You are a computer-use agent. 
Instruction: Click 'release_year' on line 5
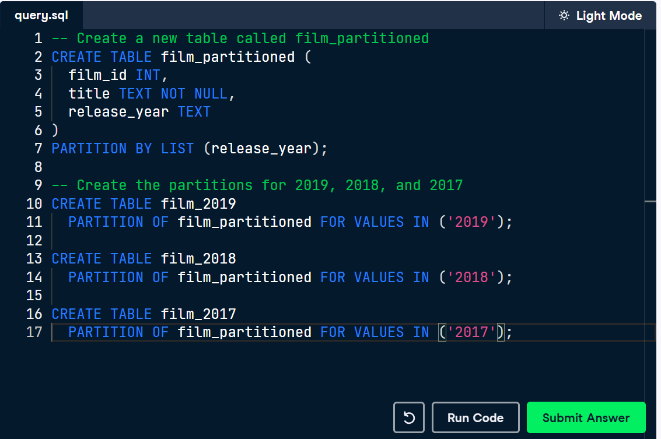coord(118,112)
